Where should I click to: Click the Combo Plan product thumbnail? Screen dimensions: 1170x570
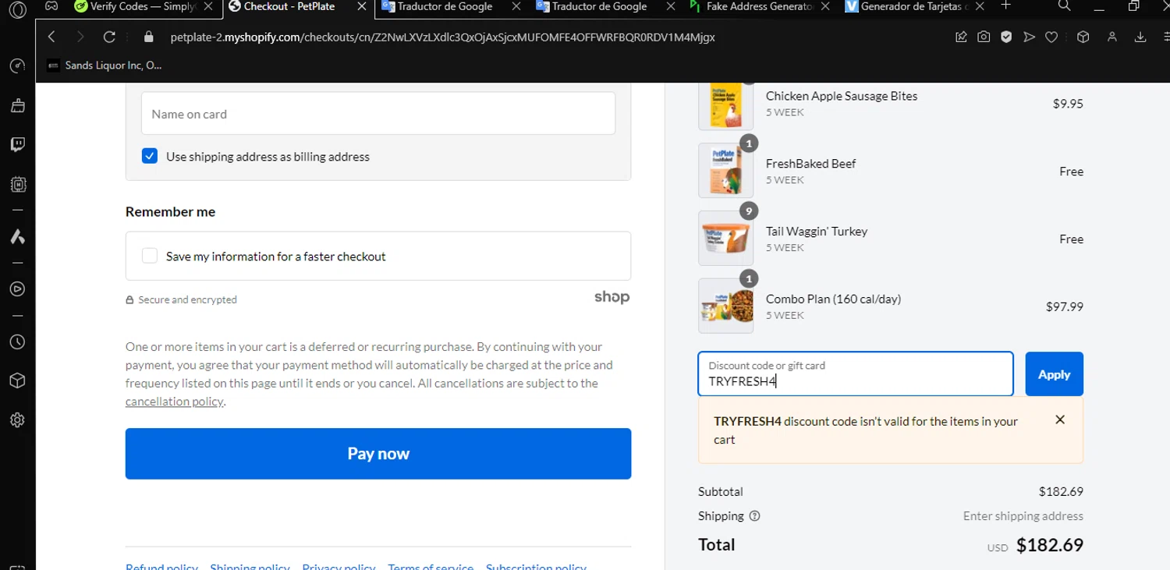click(725, 306)
